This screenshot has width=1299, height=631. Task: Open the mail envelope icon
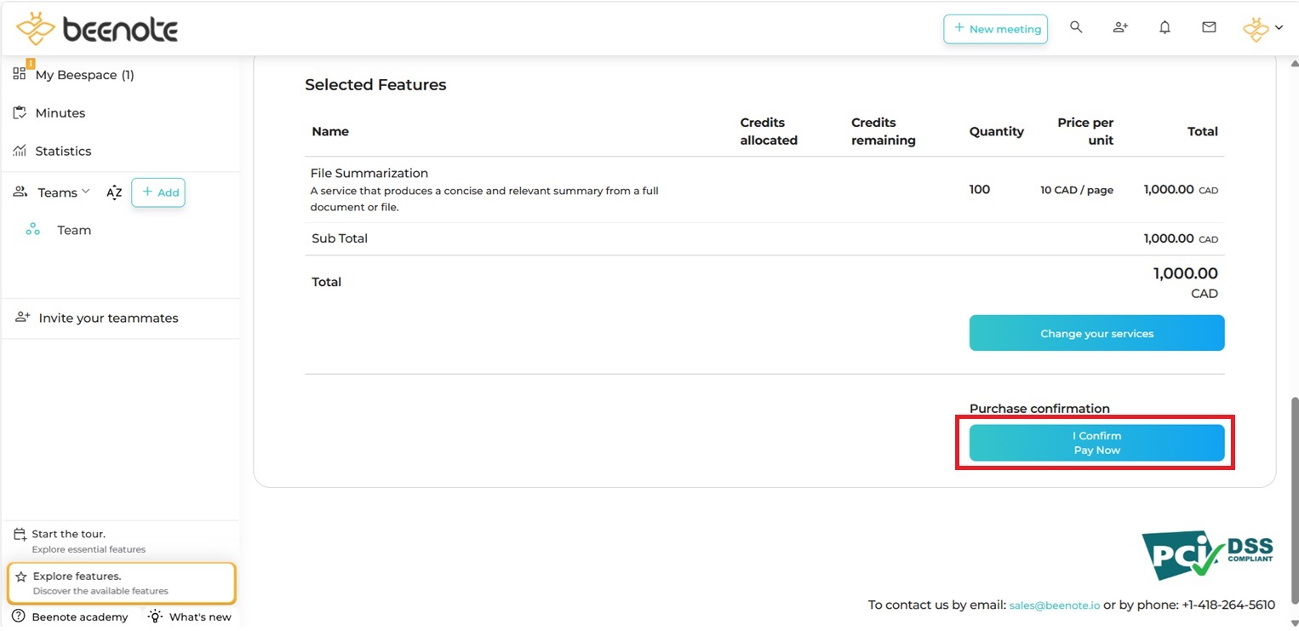pyautogui.click(x=1209, y=27)
